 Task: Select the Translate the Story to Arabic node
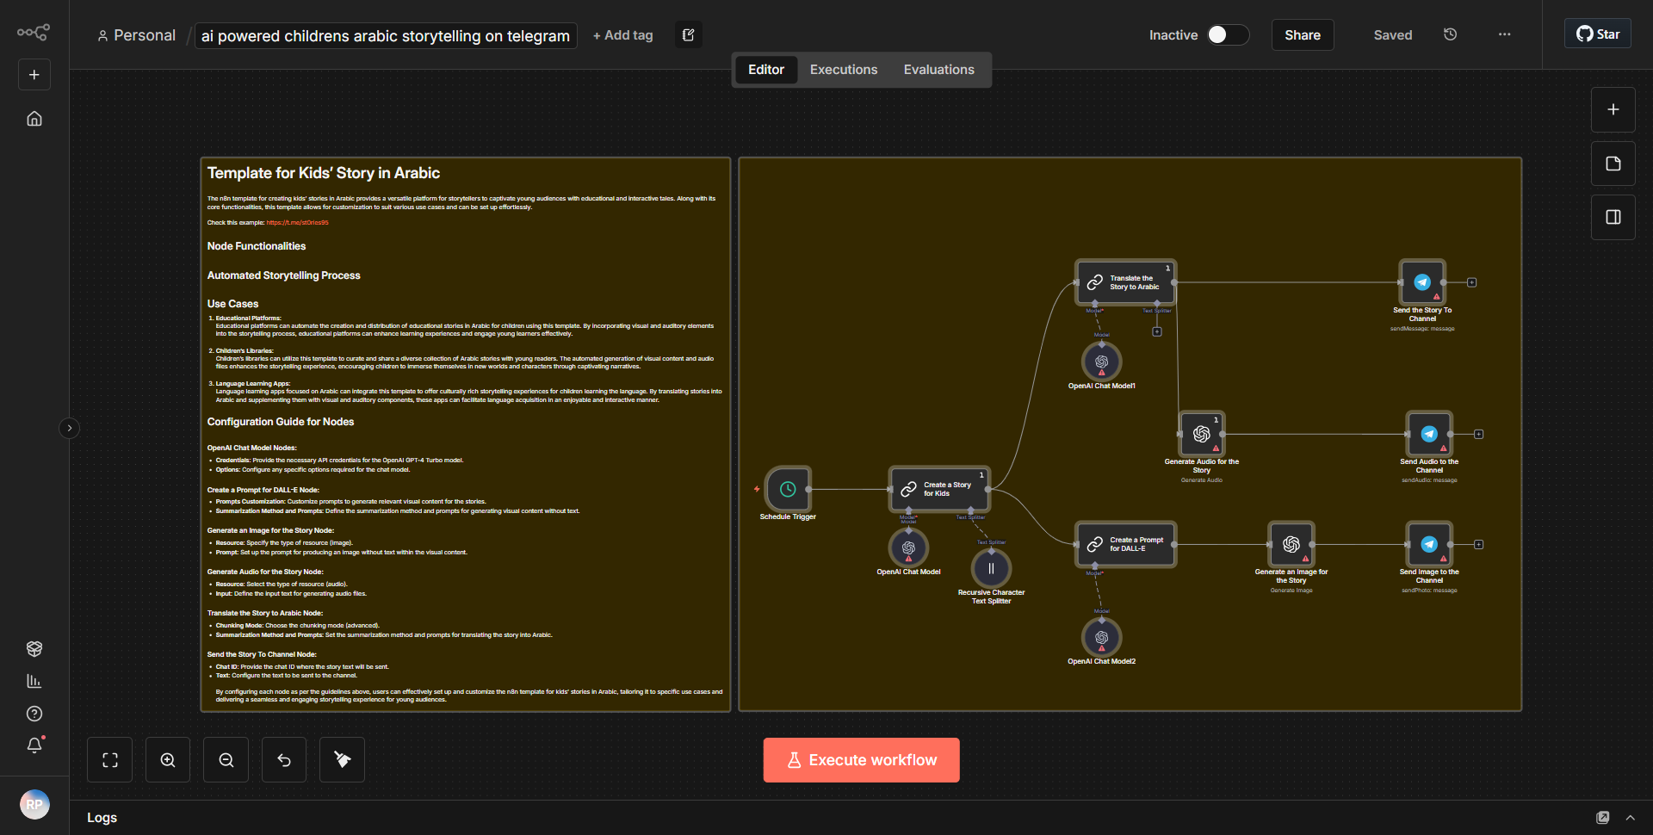pyautogui.click(x=1126, y=282)
